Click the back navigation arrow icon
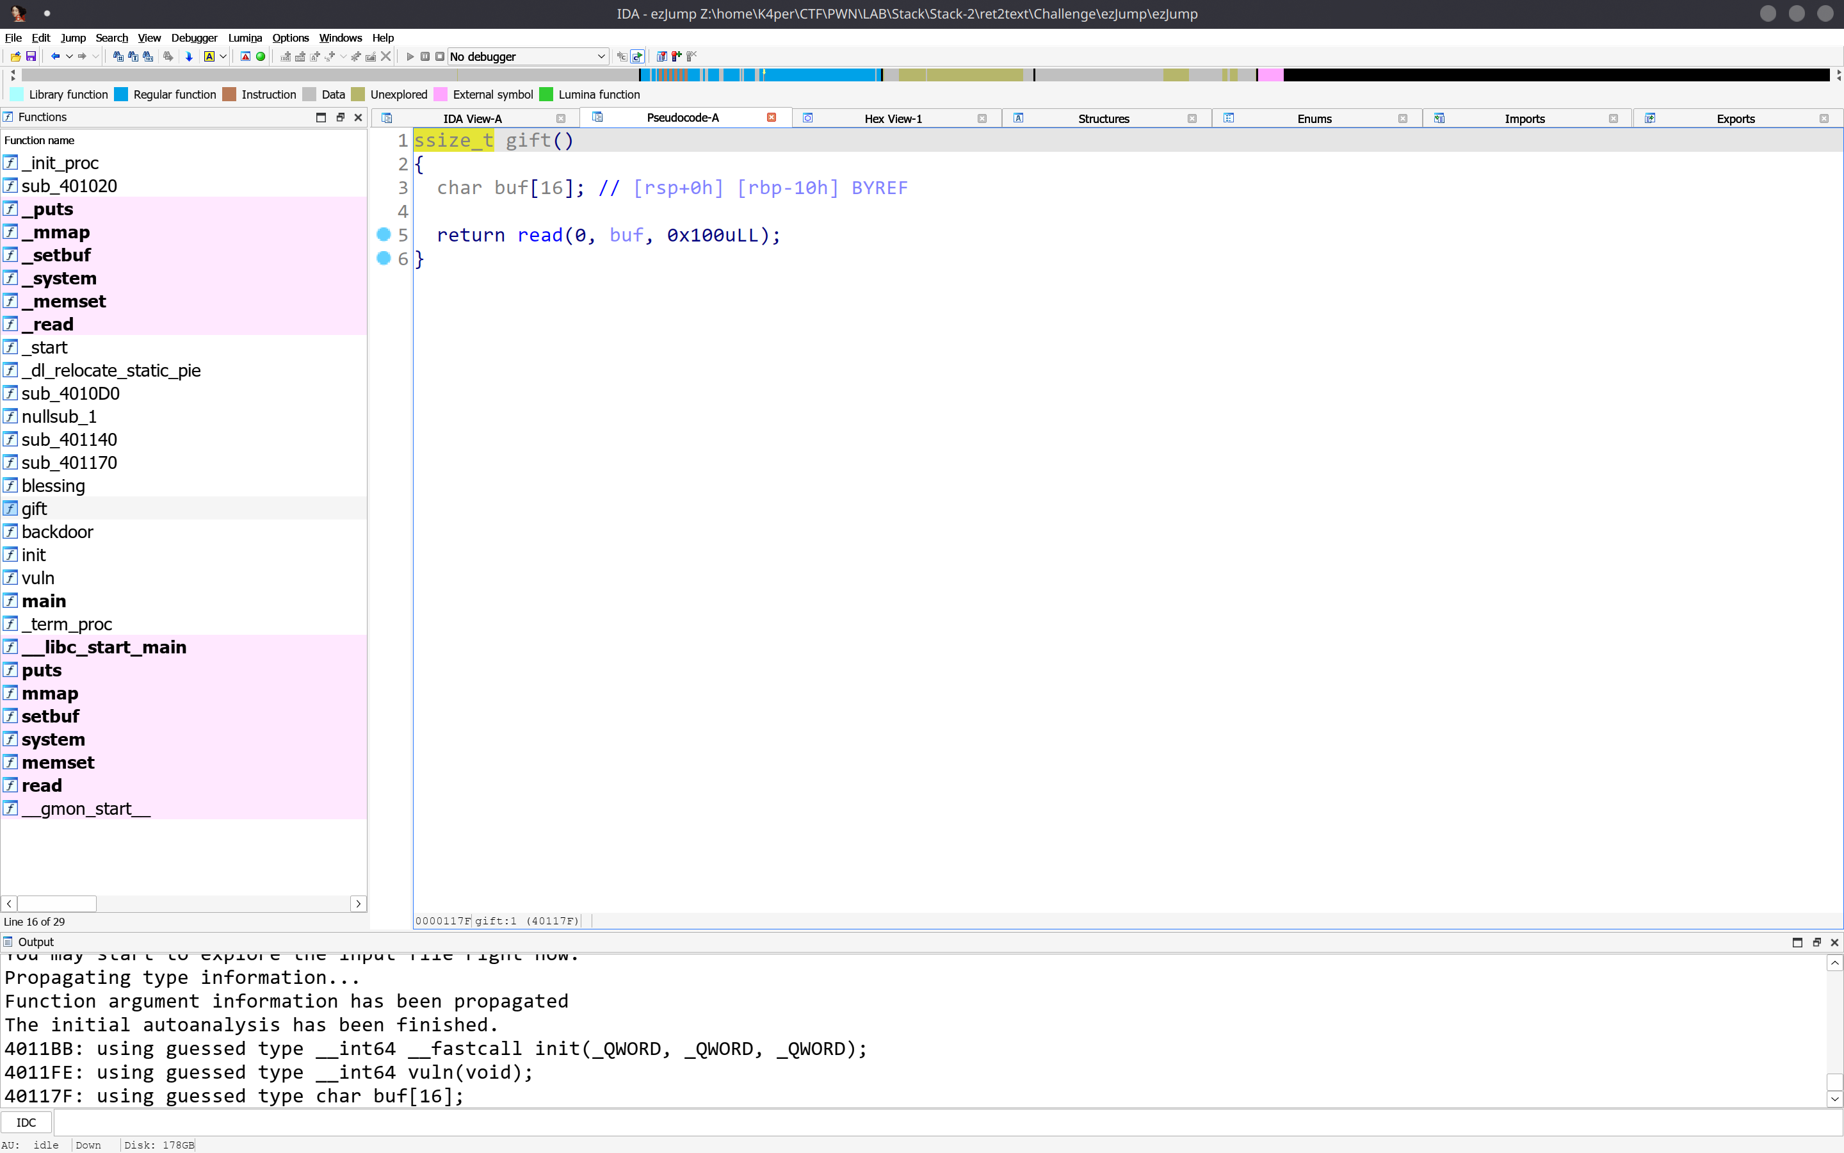The width and height of the screenshot is (1844, 1153). point(55,56)
